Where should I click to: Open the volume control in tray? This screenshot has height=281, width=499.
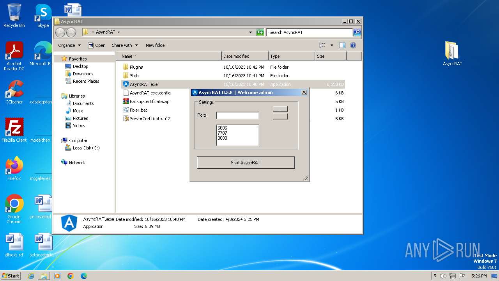click(x=444, y=276)
